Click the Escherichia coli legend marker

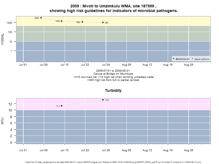174,59
